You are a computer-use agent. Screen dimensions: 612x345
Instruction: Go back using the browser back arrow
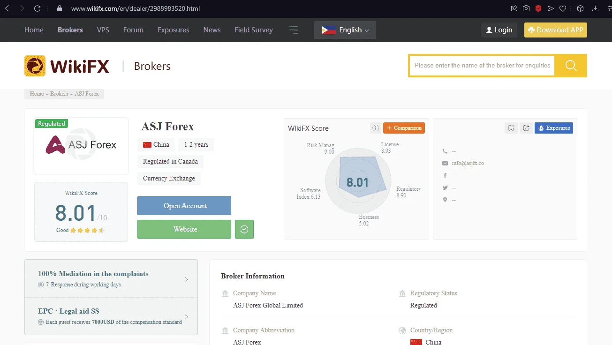[7, 8]
